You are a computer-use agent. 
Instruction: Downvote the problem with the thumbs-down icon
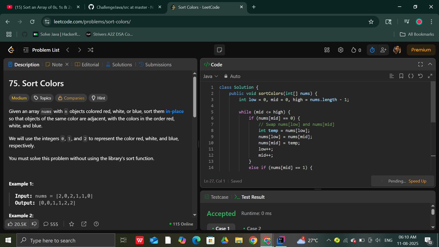[34, 224]
